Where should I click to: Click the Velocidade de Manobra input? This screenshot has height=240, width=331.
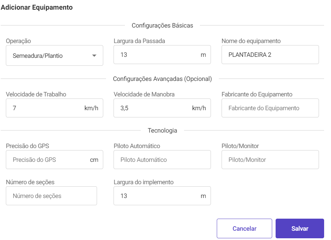162,108
